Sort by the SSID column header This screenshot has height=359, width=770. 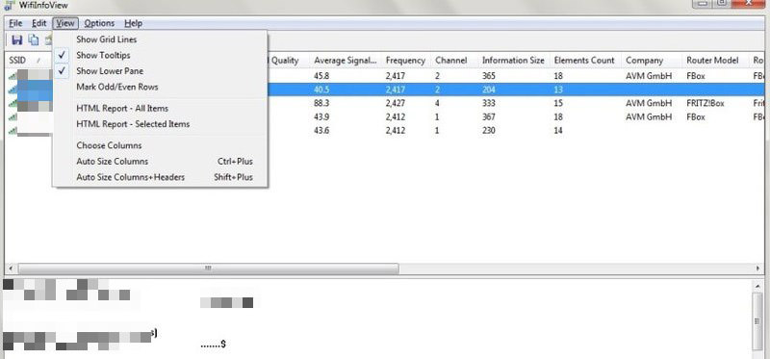click(29, 61)
